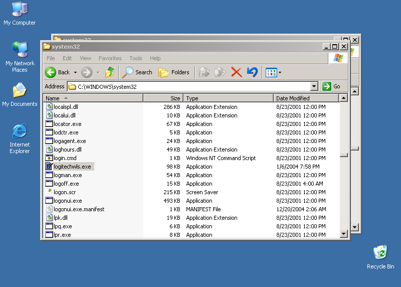Viewport: 401px width, 287px height.
Task: Click the Move To toolbar icon
Action: click(x=204, y=72)
